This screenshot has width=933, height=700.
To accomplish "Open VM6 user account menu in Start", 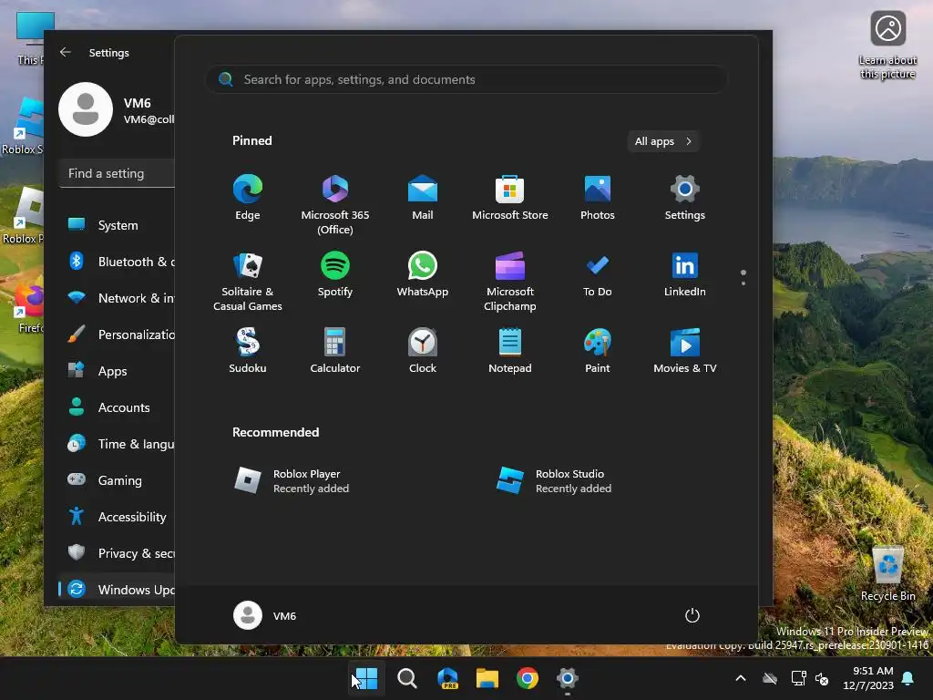I will click(265, 615).
